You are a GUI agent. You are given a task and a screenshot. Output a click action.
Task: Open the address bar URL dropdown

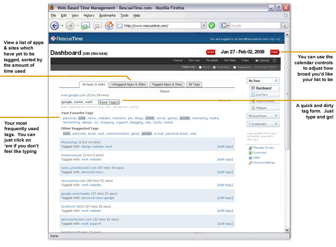click(x=204, y=26)
